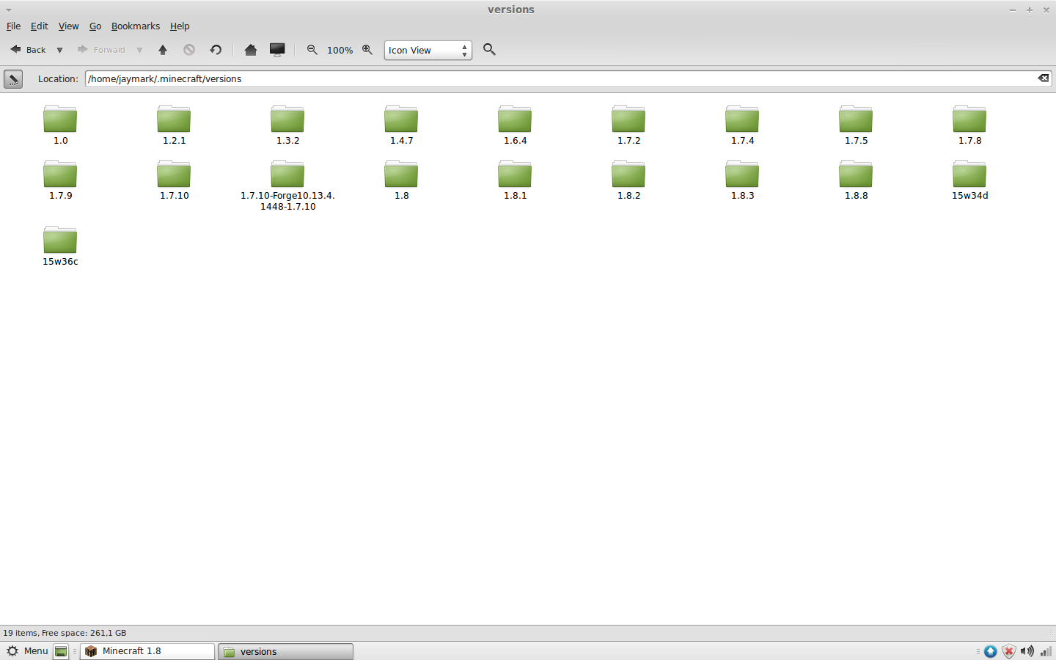
Task: Expand the Back history dropdown arrow
Action: tap(59, 51)
